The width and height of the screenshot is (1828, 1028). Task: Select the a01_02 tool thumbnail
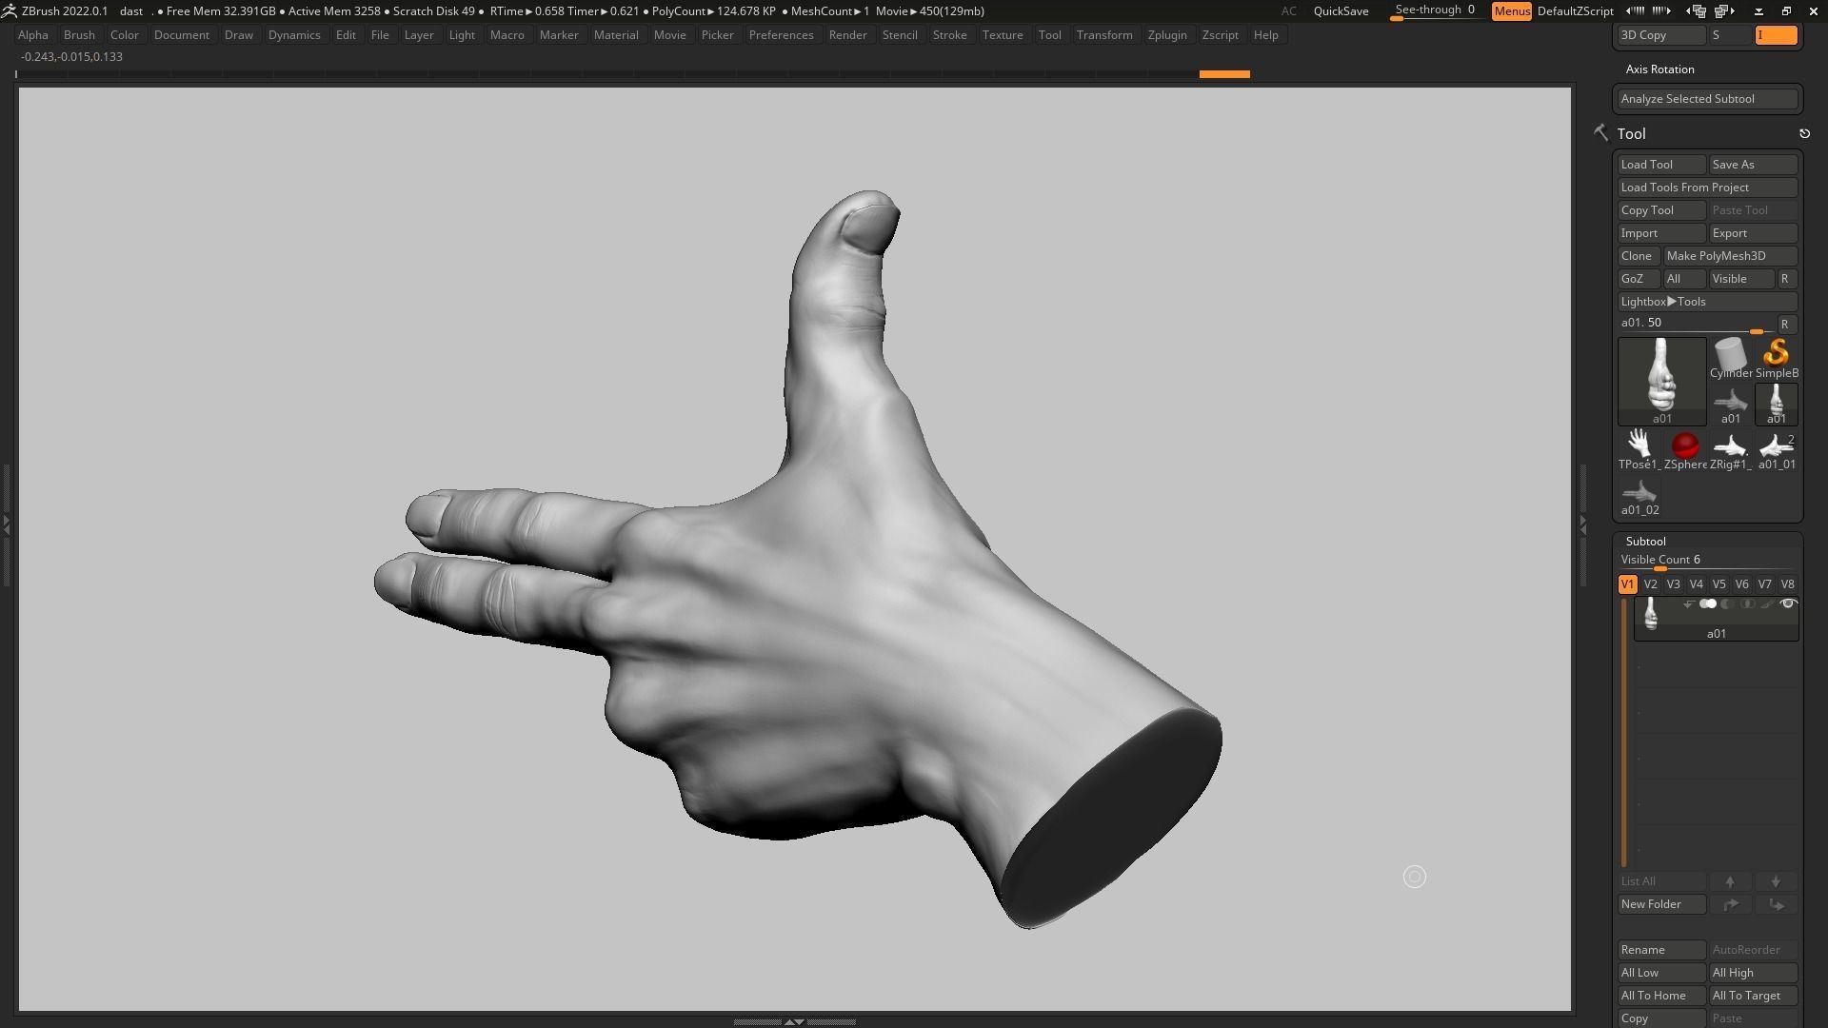[x=1639, y=495]
